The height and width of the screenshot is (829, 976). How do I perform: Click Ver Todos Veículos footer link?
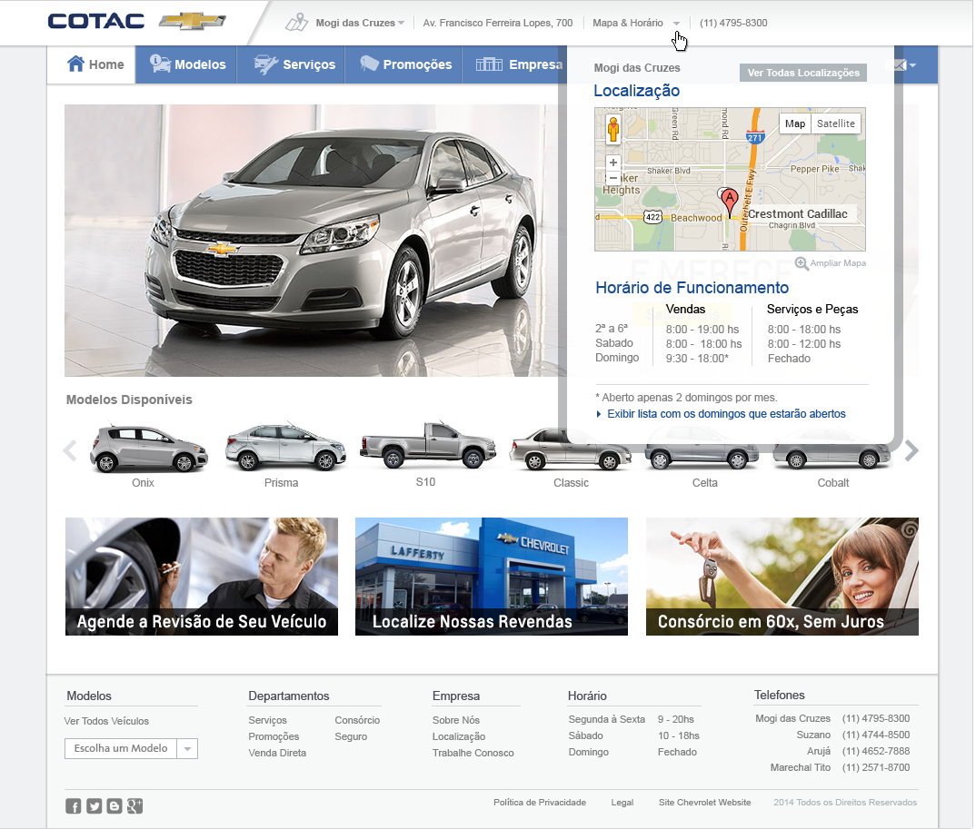pos(106,722)
